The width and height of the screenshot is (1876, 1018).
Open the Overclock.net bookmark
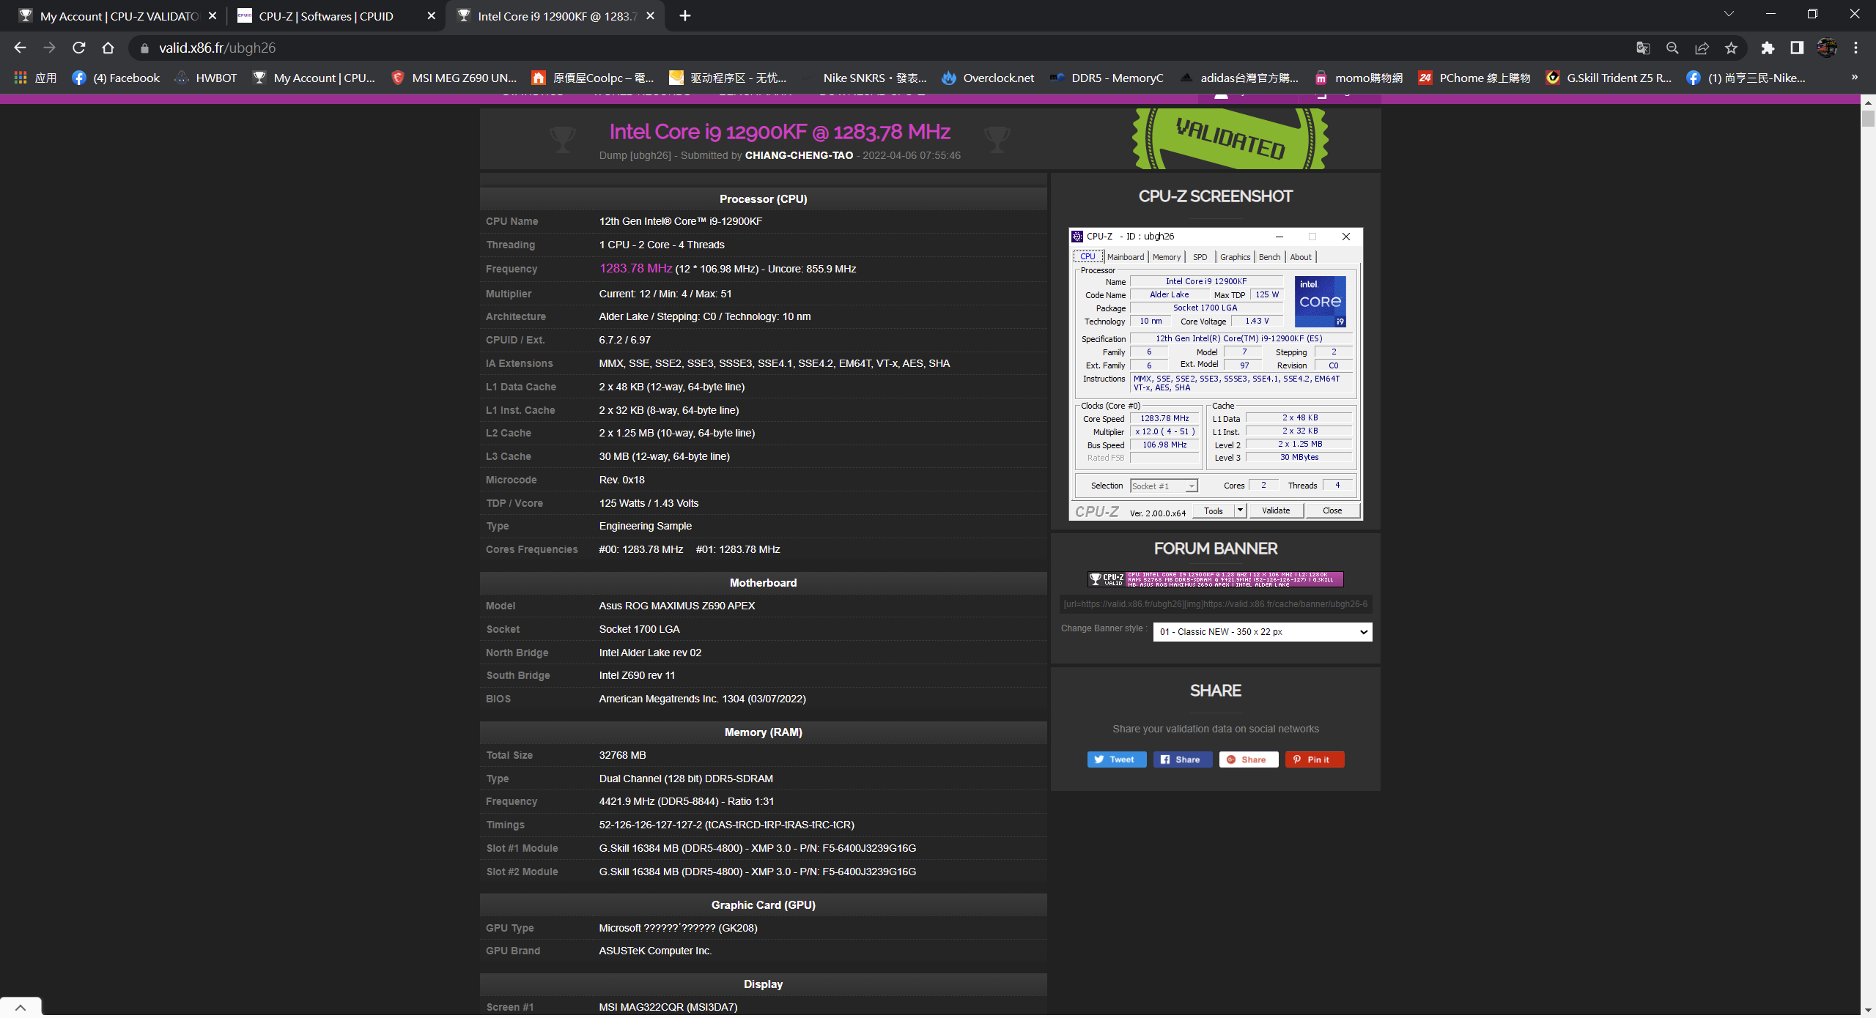(988, 78)
